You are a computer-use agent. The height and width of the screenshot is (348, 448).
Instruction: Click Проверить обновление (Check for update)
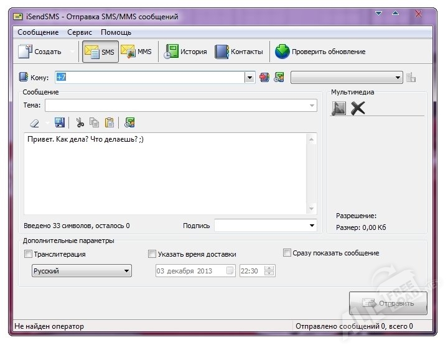click(x=320, y=52)
